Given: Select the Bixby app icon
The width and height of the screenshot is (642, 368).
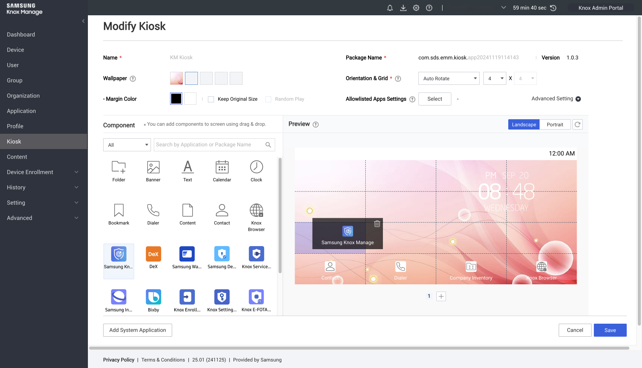Looking at the screenshot, I should point(153,297).
